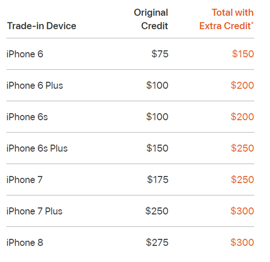
Task: Click the Total with Extra Credit header
Action: (x=227, y=19)
